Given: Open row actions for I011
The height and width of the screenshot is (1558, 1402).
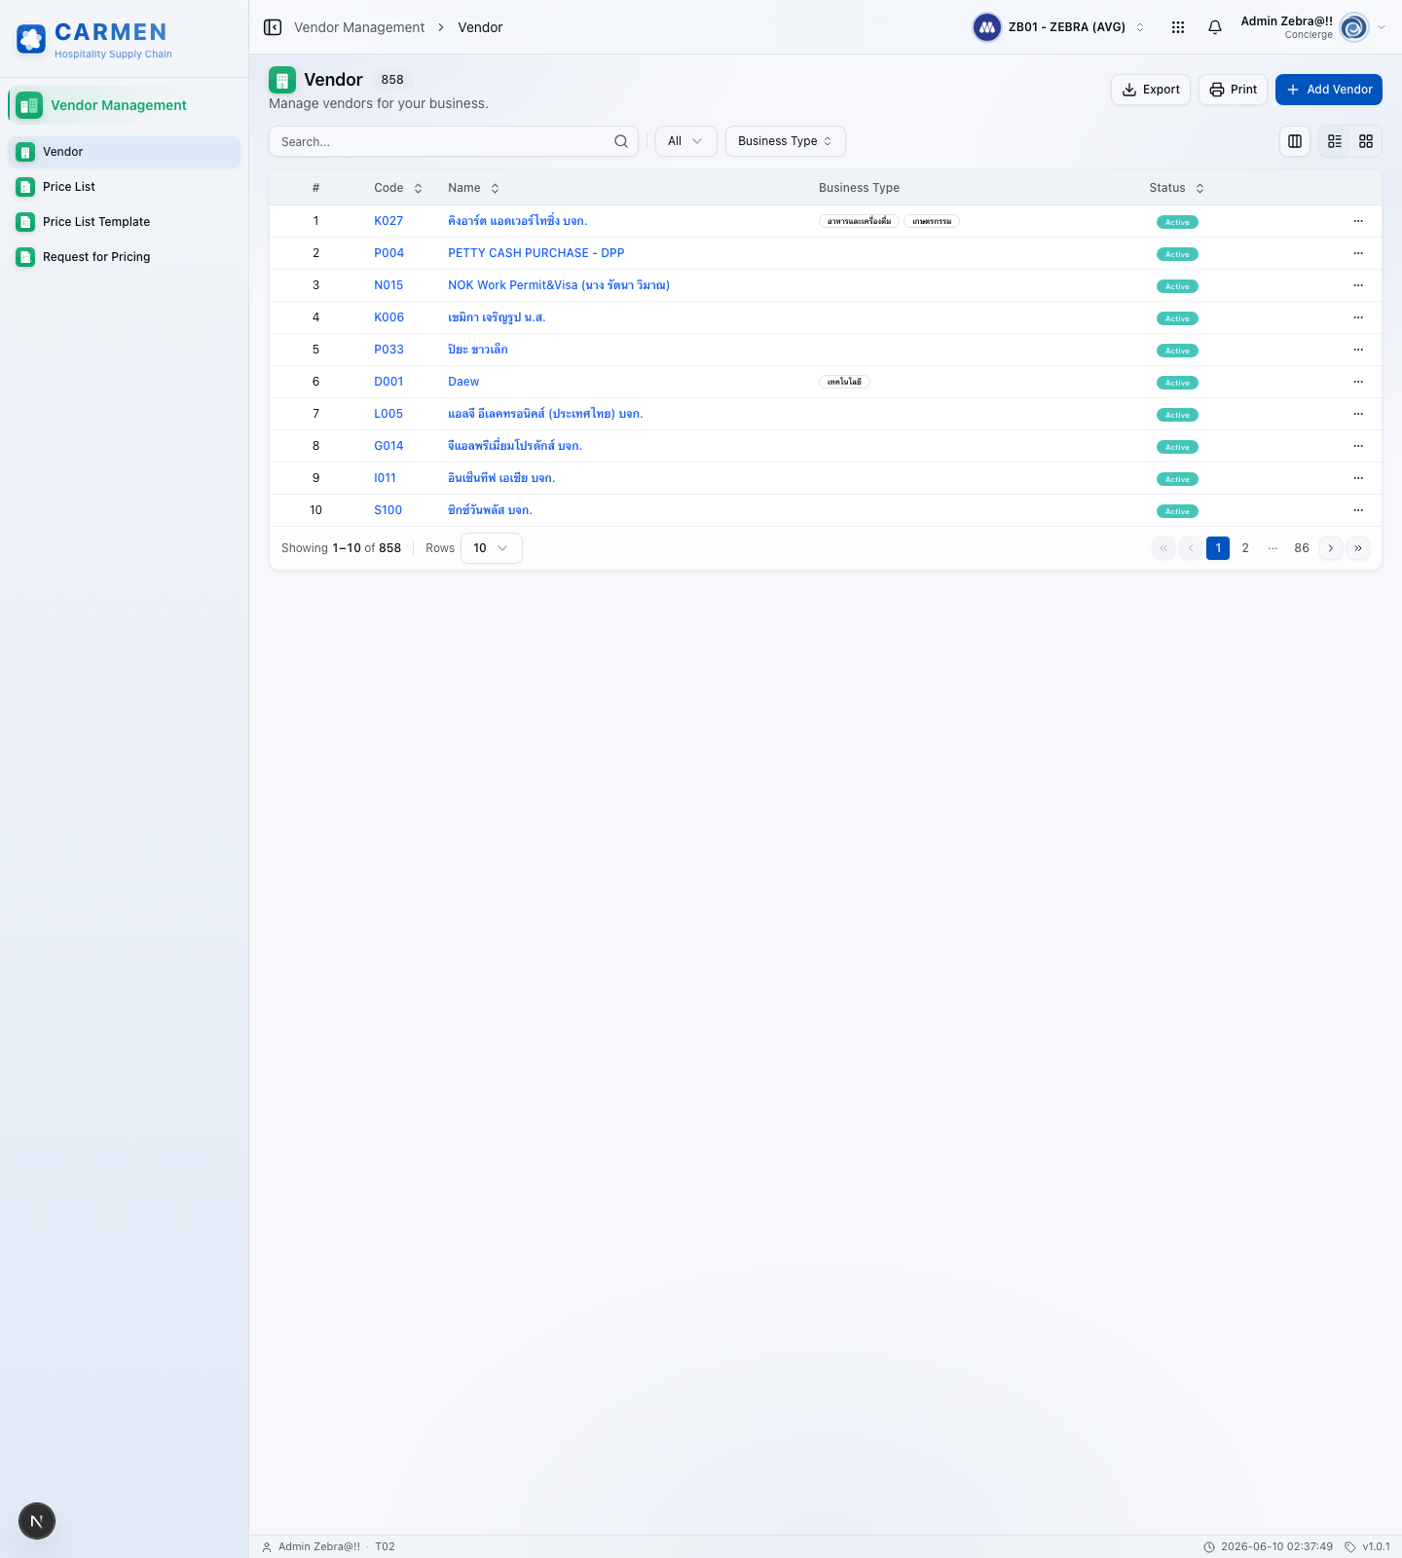Looking at the screenshot, I should tap(1358, 478).
